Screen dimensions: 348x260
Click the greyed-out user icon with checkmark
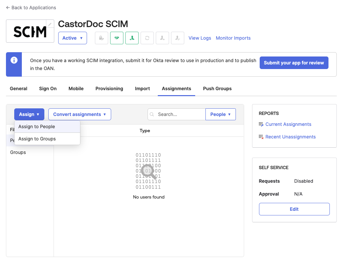(x=178, y=38)
